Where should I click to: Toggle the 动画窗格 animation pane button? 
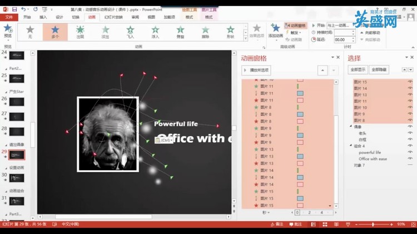(295, 26)
